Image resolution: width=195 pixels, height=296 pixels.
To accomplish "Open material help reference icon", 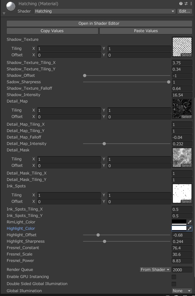I will point(181,4).
